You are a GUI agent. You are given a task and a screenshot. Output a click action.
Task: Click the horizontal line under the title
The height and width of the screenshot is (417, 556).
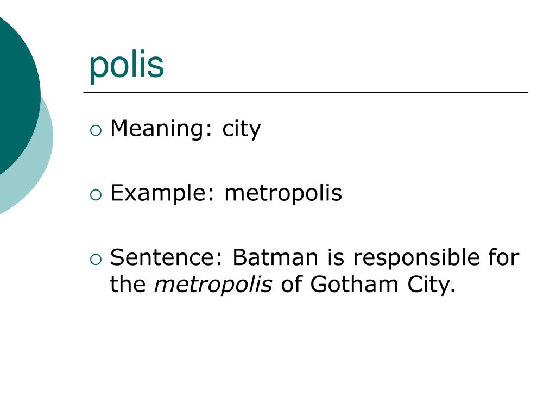point(306,92)
